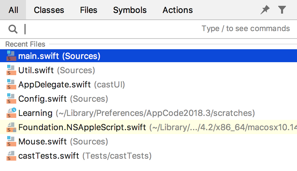Click the castTests.swift file icon

[x=11, y=156]
